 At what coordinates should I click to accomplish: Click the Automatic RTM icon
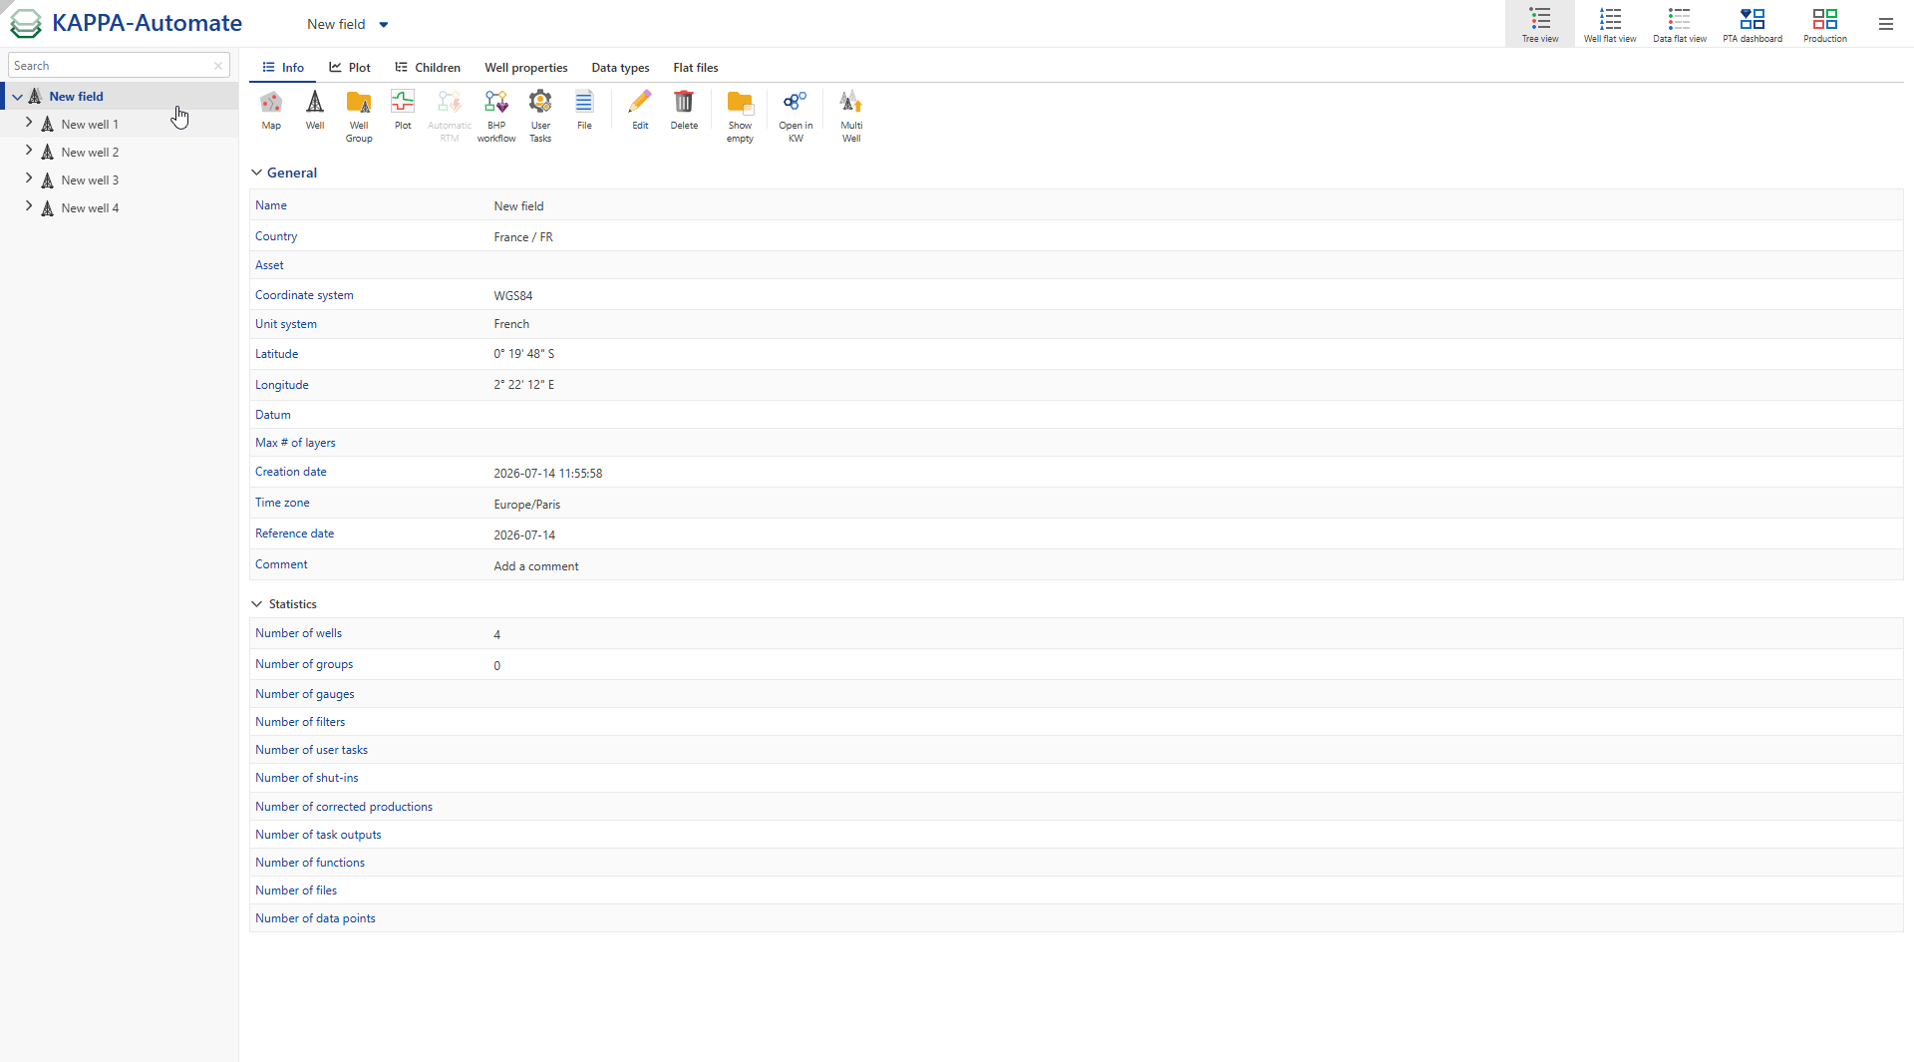point(450,117)
